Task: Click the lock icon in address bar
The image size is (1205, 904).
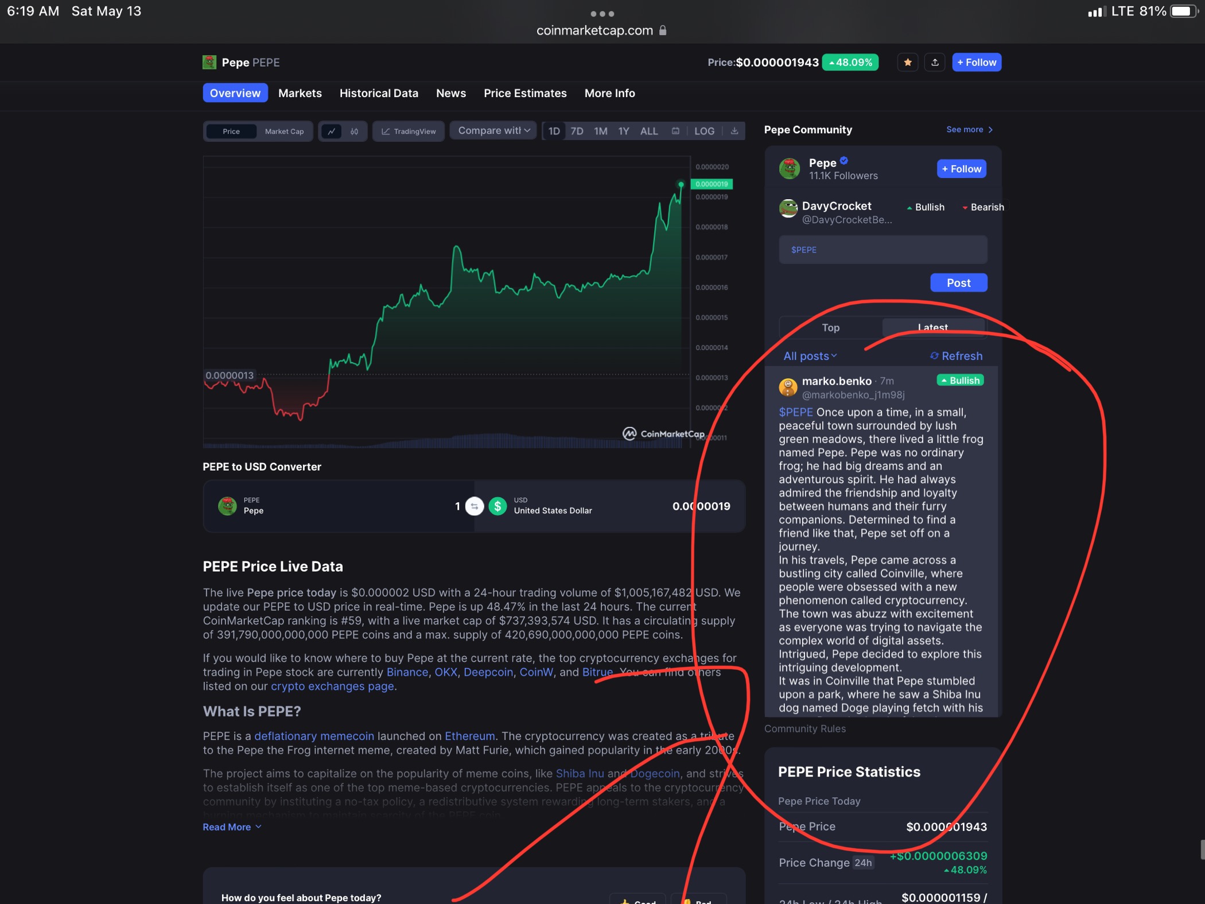Action: coord(663,30)
